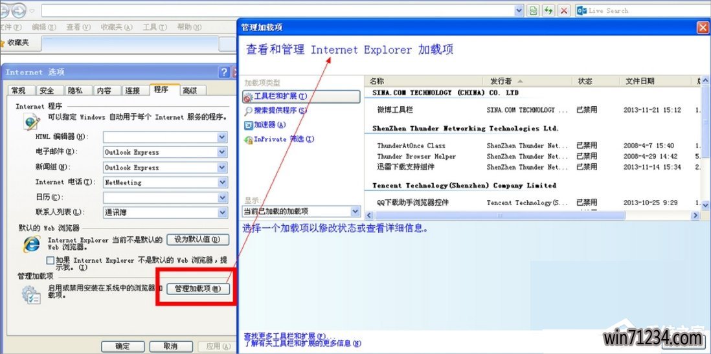
Task: Select the 微博工具栏 add-on row
Action: 395,110
